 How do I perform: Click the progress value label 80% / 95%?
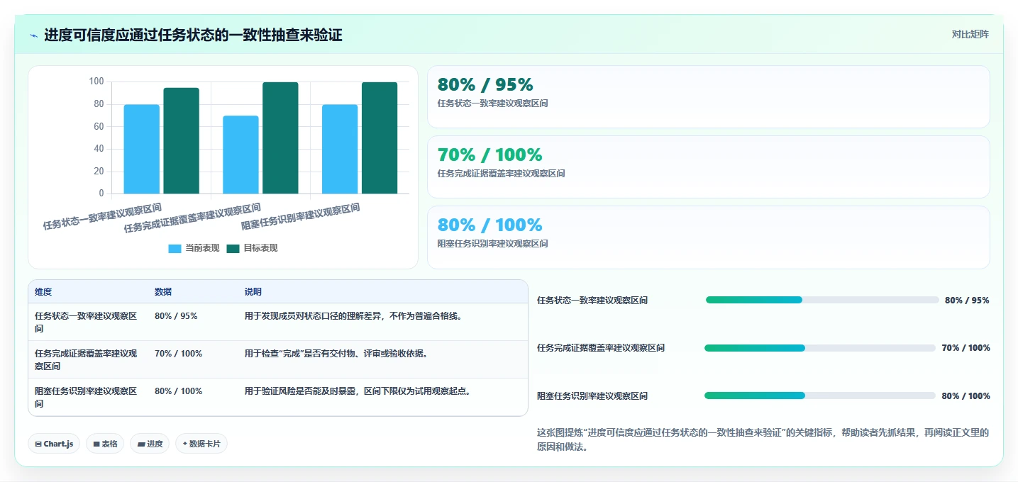[967, 301]
